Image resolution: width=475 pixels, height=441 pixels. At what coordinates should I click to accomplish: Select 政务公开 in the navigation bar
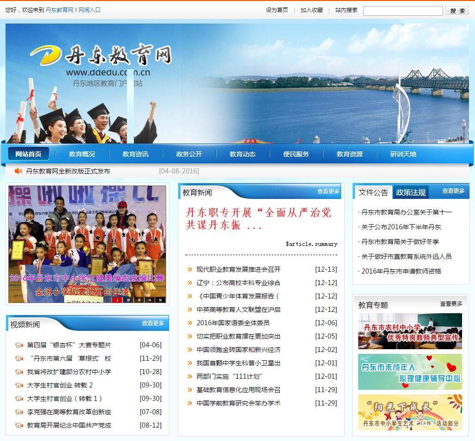(x=189, y=154)
